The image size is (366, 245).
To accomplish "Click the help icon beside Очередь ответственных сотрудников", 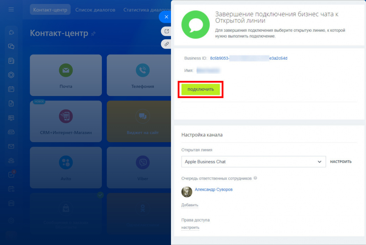I will coord(255,178).
